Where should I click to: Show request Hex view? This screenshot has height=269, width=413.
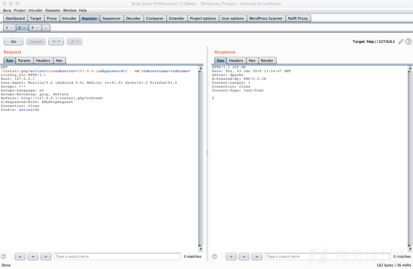(59, 60)
